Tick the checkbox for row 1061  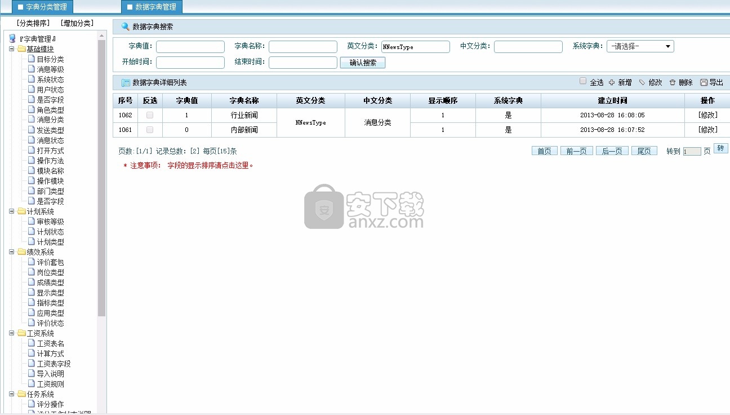[150, 130]
